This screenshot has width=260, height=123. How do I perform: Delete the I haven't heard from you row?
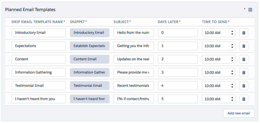click(244, 99)
